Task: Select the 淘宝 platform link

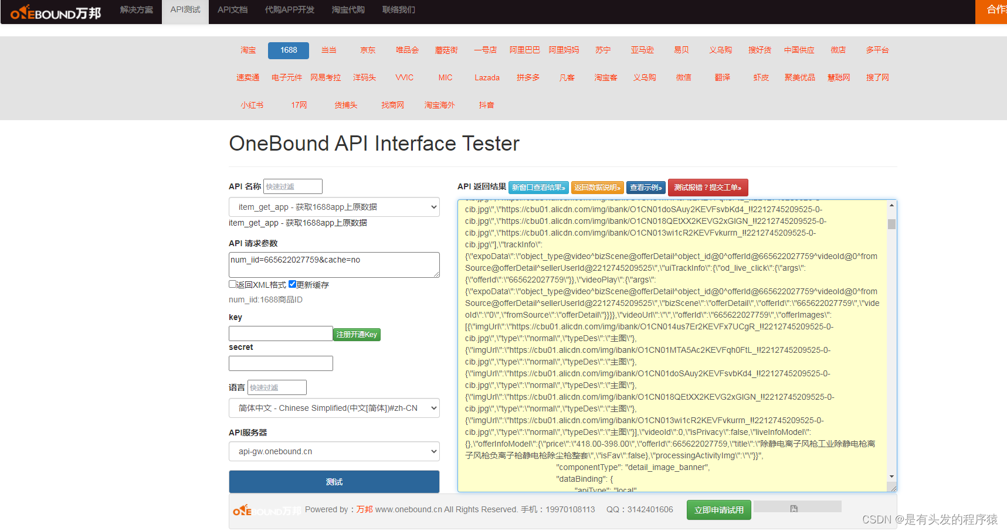Action: click(x=248, y=50)
